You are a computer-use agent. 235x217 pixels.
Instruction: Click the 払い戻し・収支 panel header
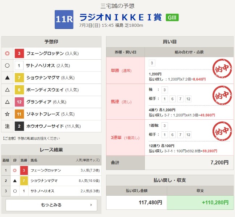pyautogui.click(x=170, y=180)
